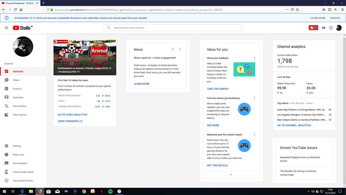Open Transcriptions in the sidebar
346x195 pixels.
click(23, 106)
